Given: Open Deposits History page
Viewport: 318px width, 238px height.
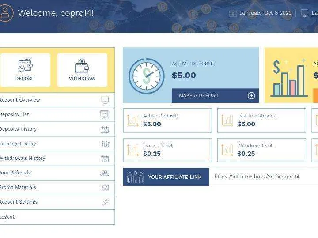Looking at the screenshot, I should pos(57,129).
